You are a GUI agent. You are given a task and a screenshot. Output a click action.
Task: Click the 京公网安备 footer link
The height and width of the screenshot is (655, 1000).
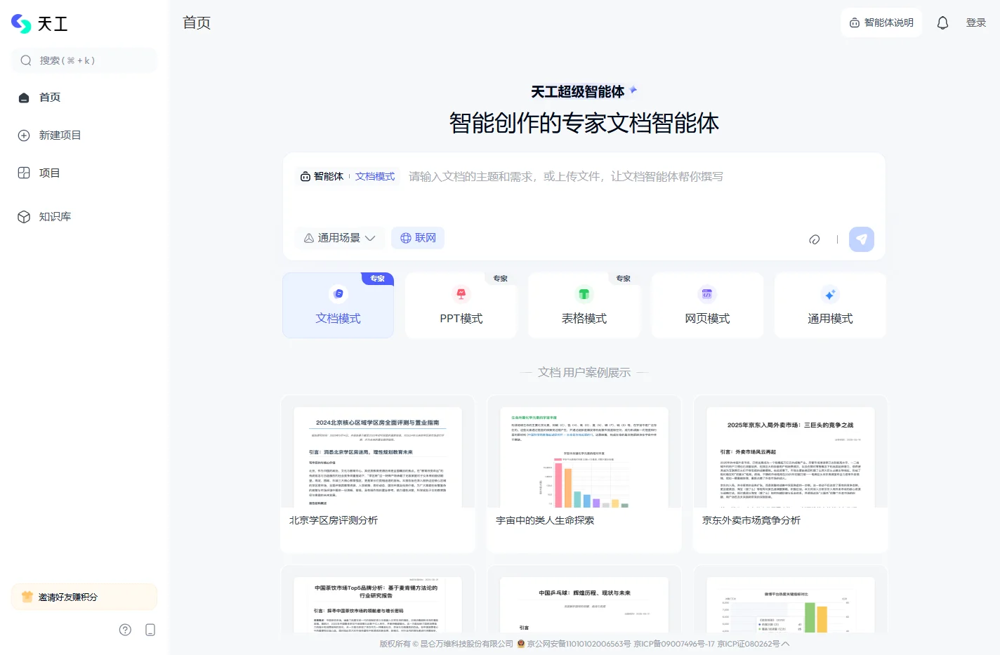[579, 644]
